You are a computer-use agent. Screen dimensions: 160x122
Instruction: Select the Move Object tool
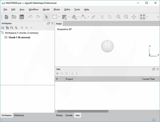click(x=74, y=17)
